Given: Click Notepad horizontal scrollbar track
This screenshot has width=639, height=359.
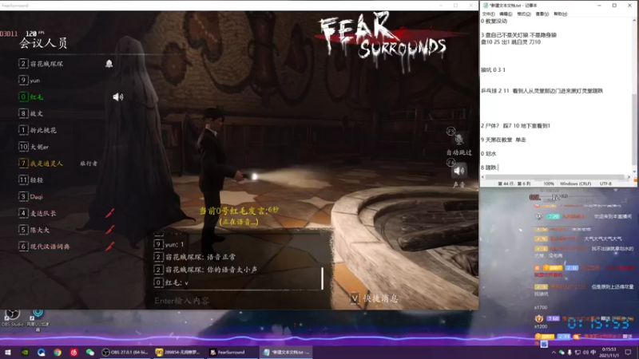Looking at the screenshot, I should click(x=556, y=177).
